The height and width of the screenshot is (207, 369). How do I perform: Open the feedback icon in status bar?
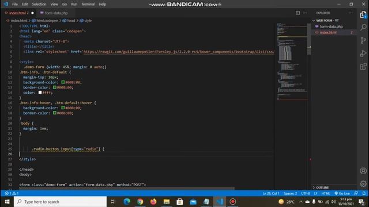point(356,193)
